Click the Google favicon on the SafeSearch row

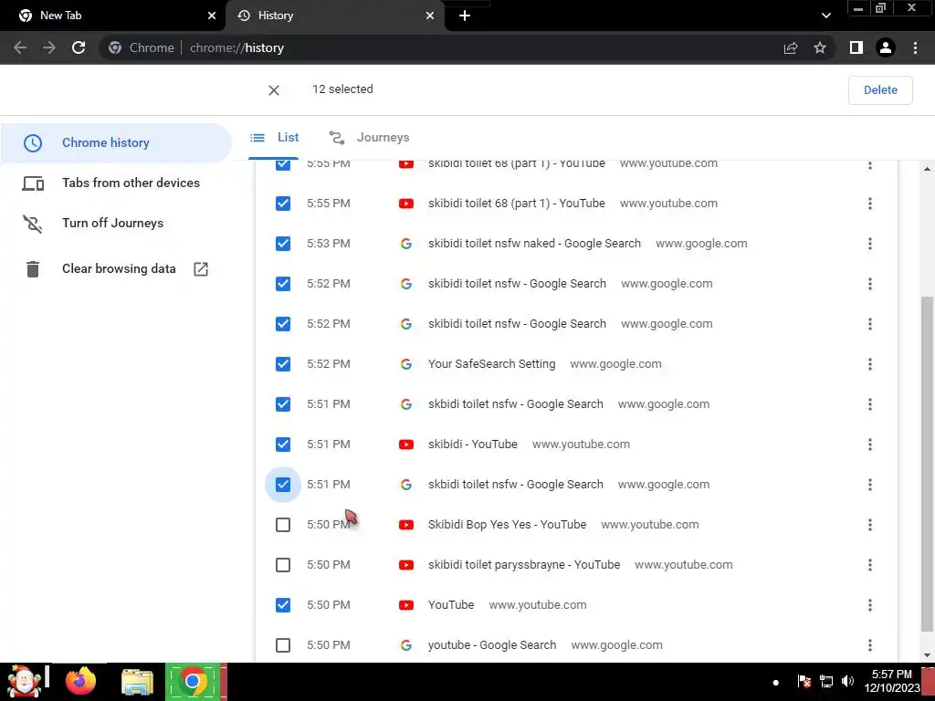click(x=406, y=363)
